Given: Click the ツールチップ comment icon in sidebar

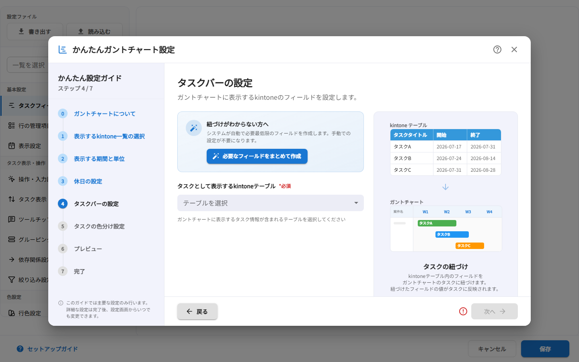Looking at the screenshot, I should click(x=12, y=219).
